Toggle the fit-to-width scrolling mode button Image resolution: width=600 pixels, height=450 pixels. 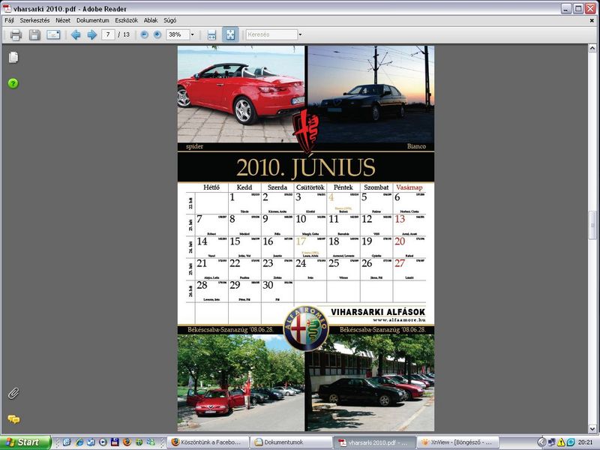(211, 34)
